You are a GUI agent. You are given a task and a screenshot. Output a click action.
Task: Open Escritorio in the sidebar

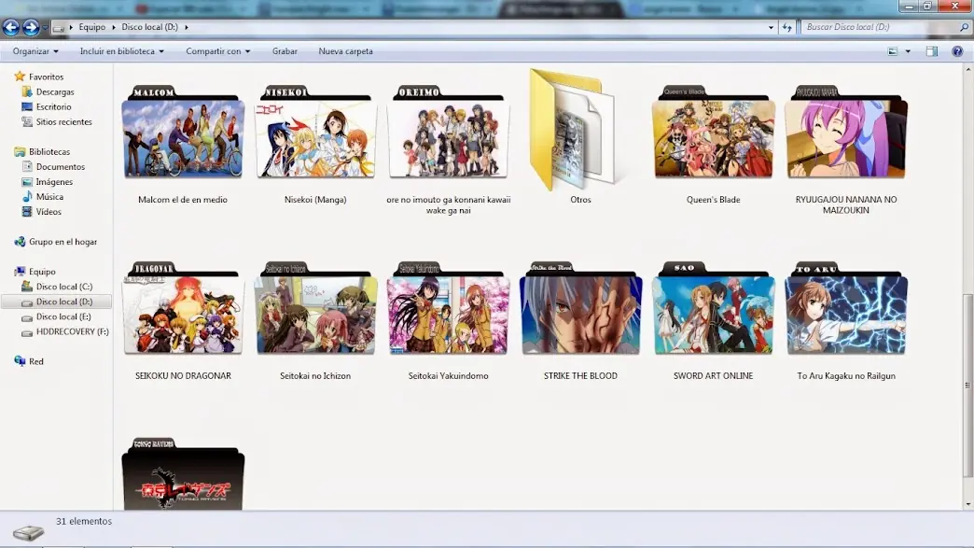point(53,106)
